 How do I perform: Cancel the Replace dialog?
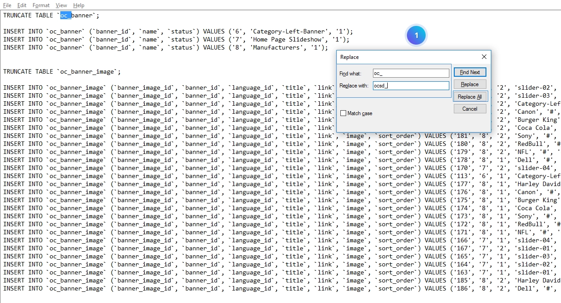470,109
